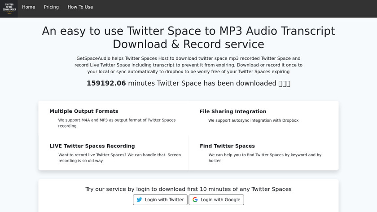
Task: Select the Multiple Output Formats heading
Action: [x=84, y=111]
